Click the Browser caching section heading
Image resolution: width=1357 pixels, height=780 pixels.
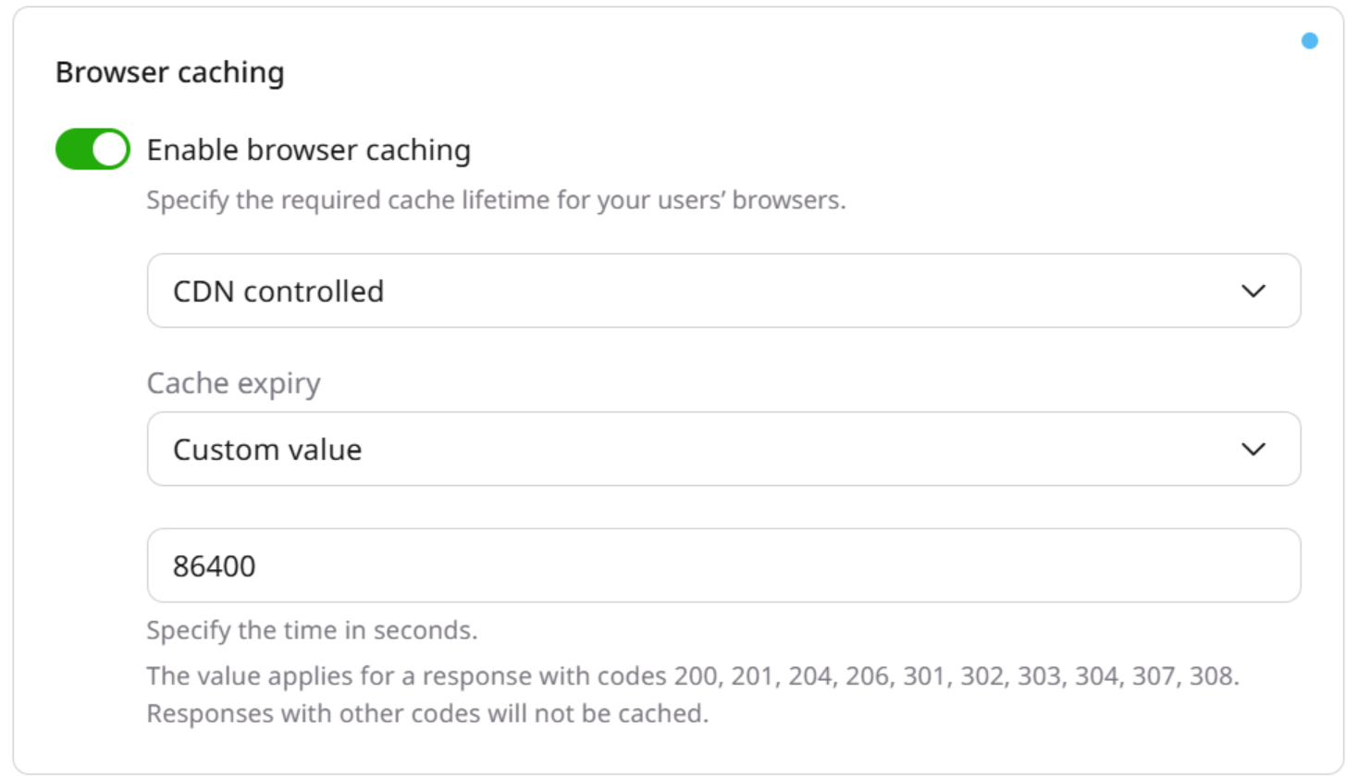click(170, 71)
